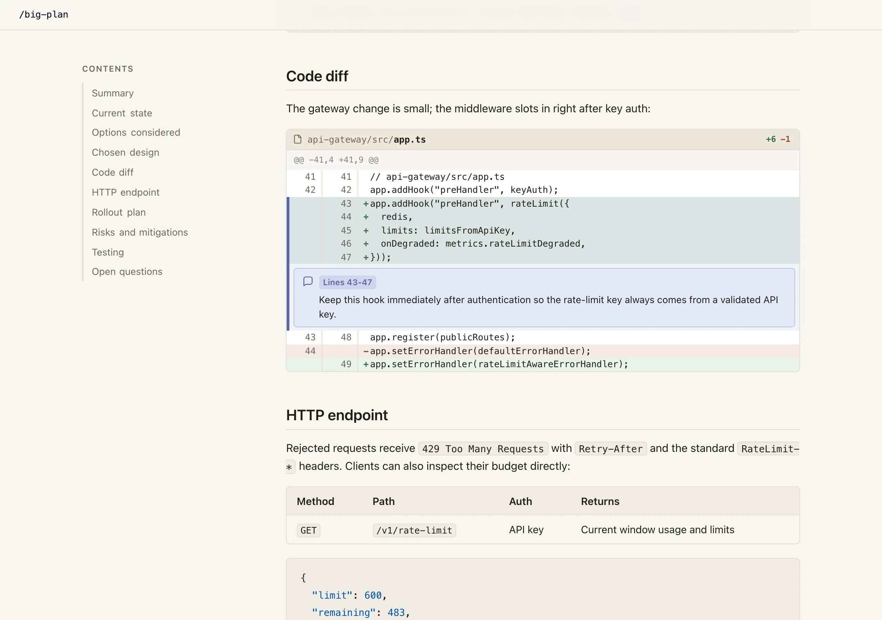This screenshot has width=882, height=620.
Task: Jump to Risks and mitigations
Action: (140, 232)
